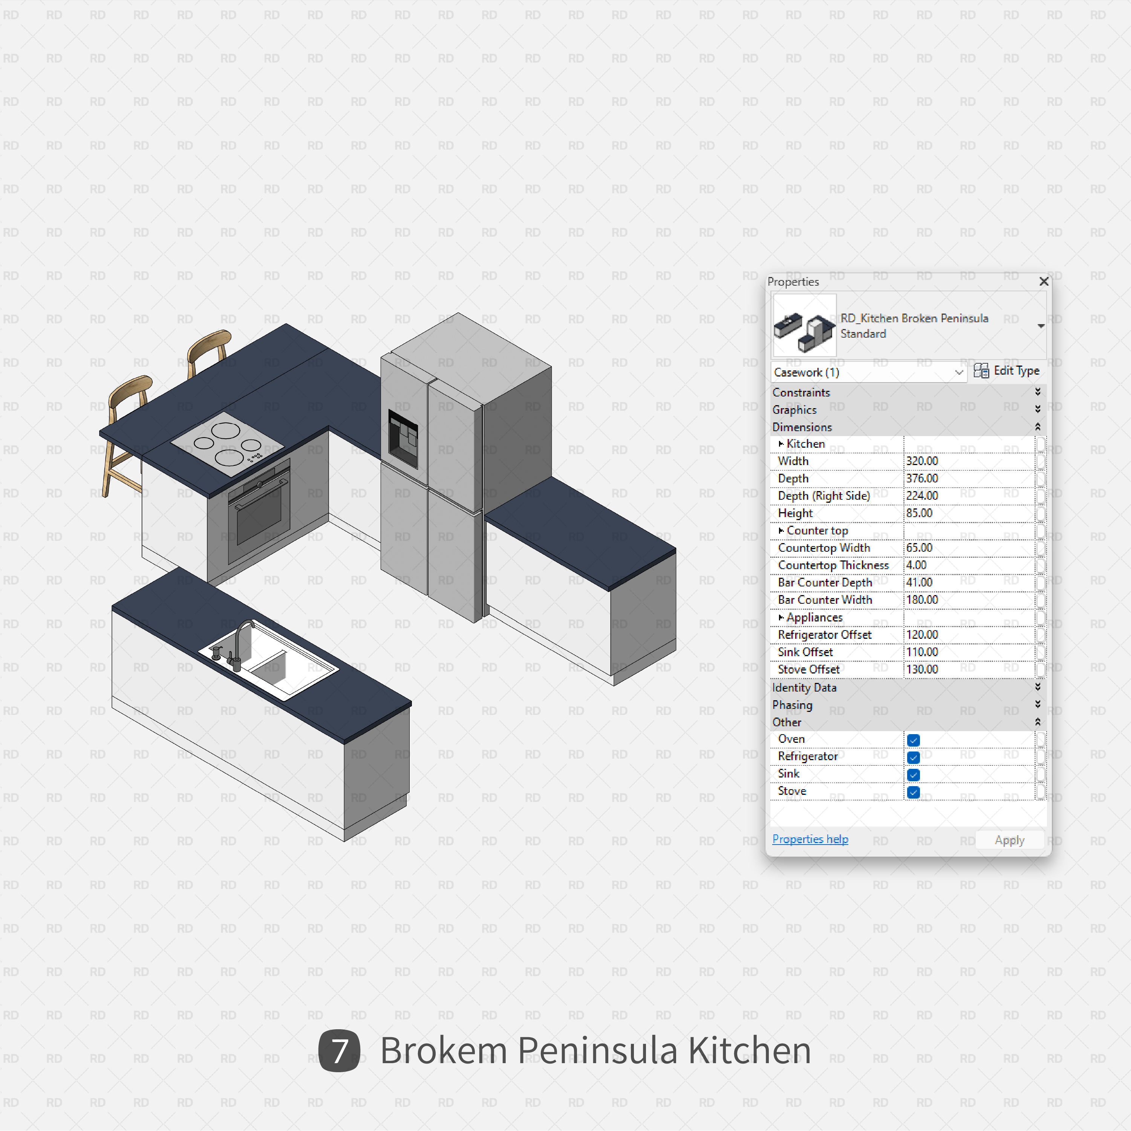Disable the Stove checkbox
1131x1131 pixels.
pyautogui.click(x=911, y=791)
